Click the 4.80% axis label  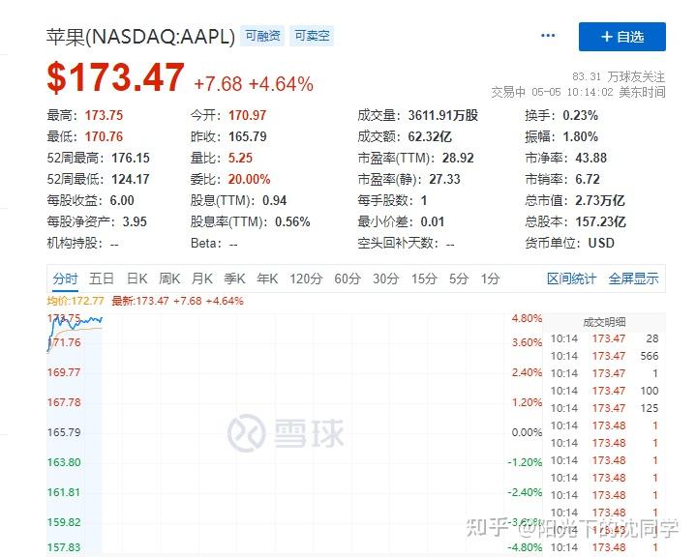(527, 318)
